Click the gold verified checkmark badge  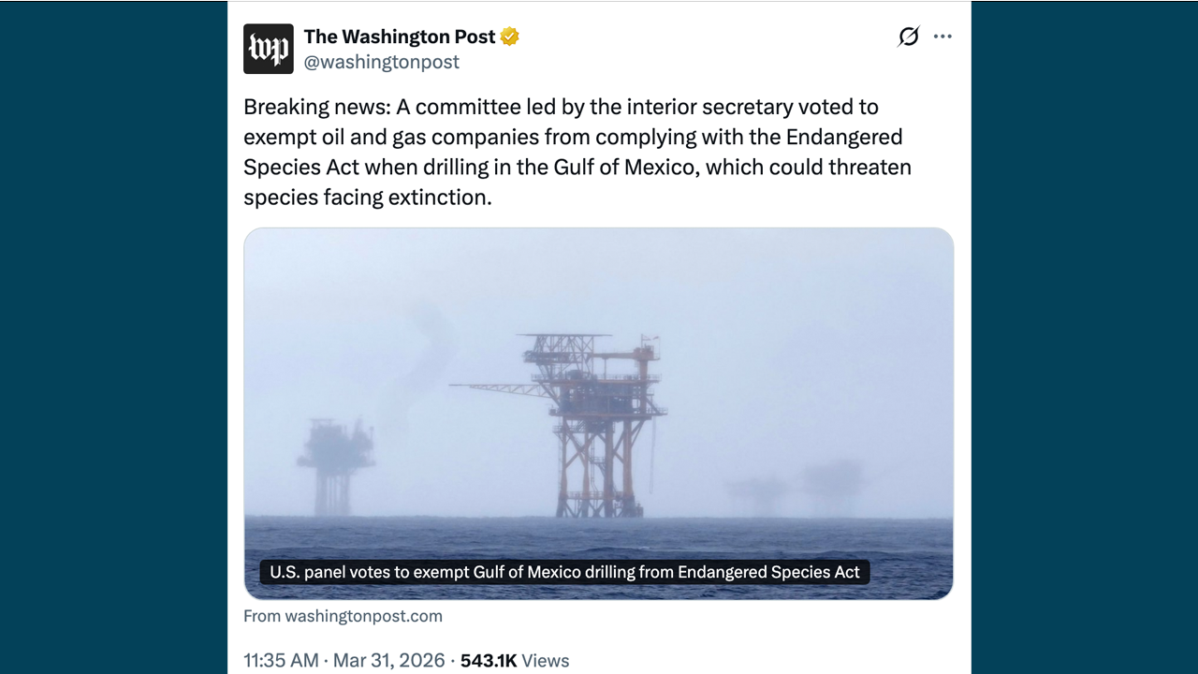pyautogui.click(x=509, y=37)
